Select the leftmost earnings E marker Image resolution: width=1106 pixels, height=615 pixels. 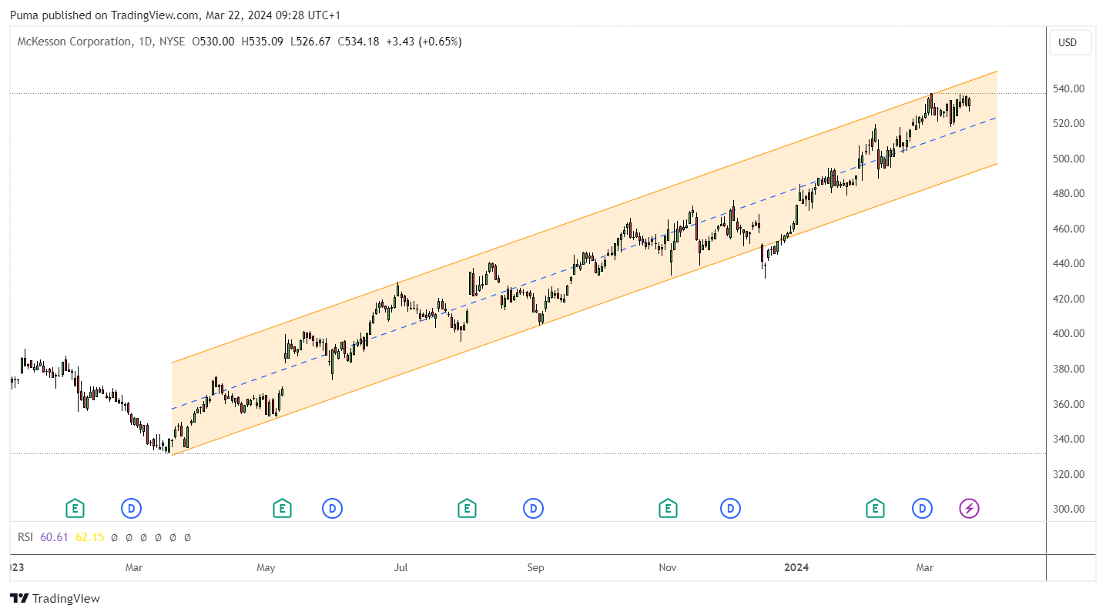75,508
